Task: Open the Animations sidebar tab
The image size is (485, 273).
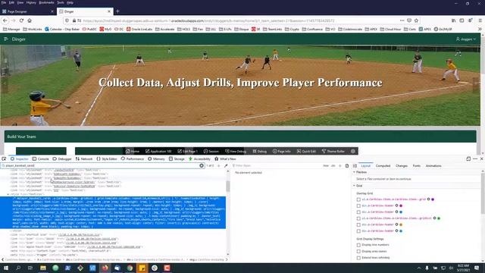Action: [433, 166]
